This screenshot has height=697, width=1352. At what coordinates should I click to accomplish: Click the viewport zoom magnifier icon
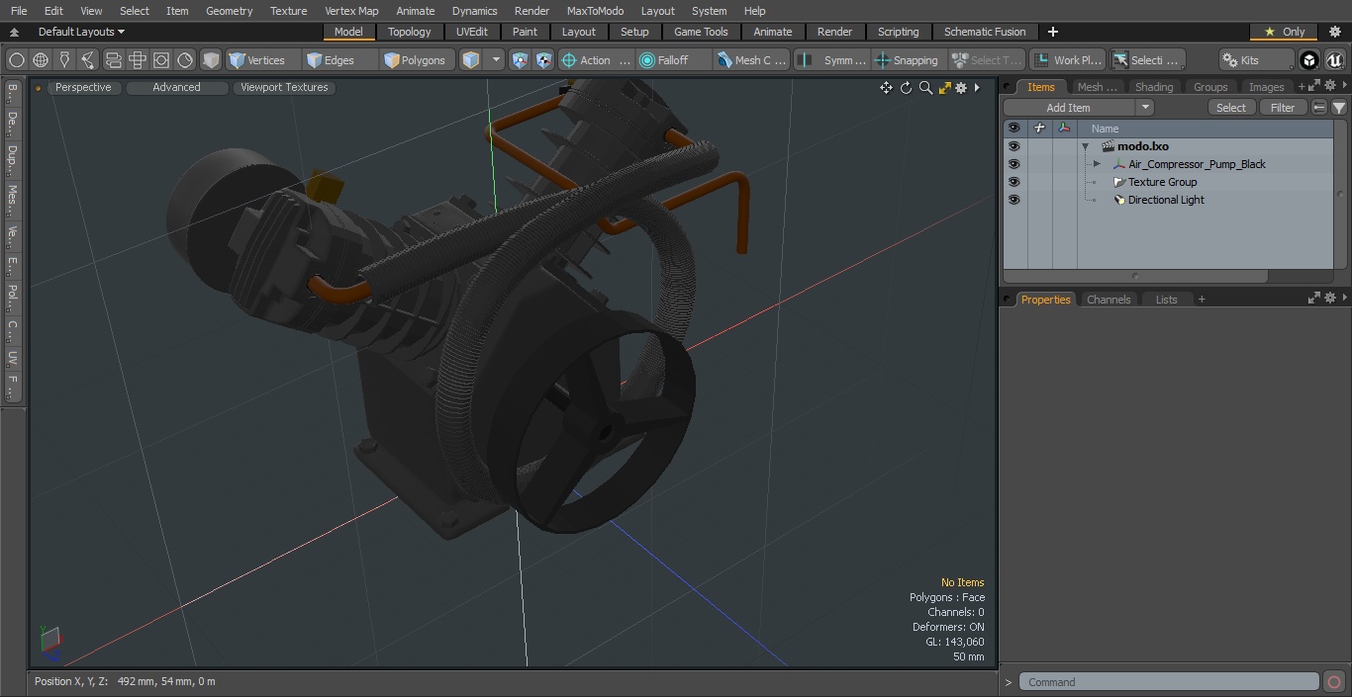pos(925,88)
